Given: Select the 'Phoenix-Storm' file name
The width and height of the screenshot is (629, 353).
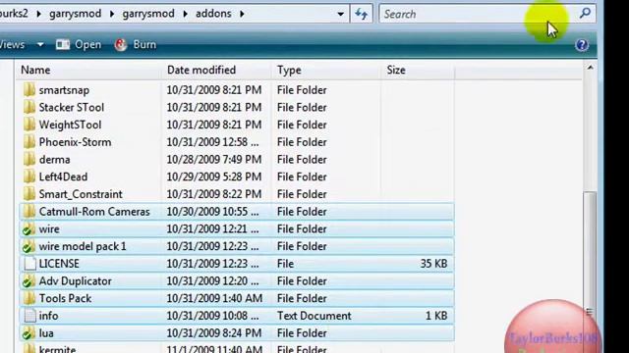Looking at the screenshot, I should (75, 142).
